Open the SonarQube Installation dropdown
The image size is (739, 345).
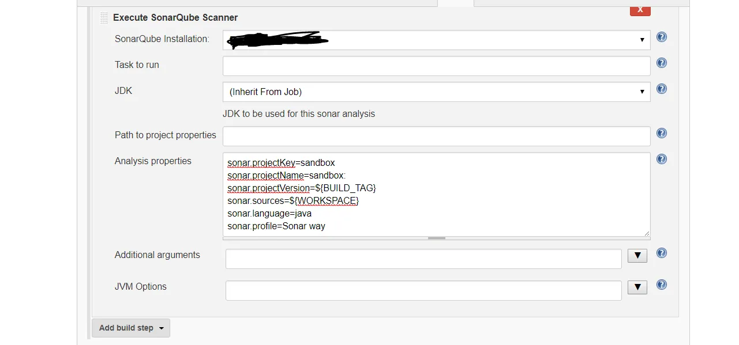(x=436, y=40)
